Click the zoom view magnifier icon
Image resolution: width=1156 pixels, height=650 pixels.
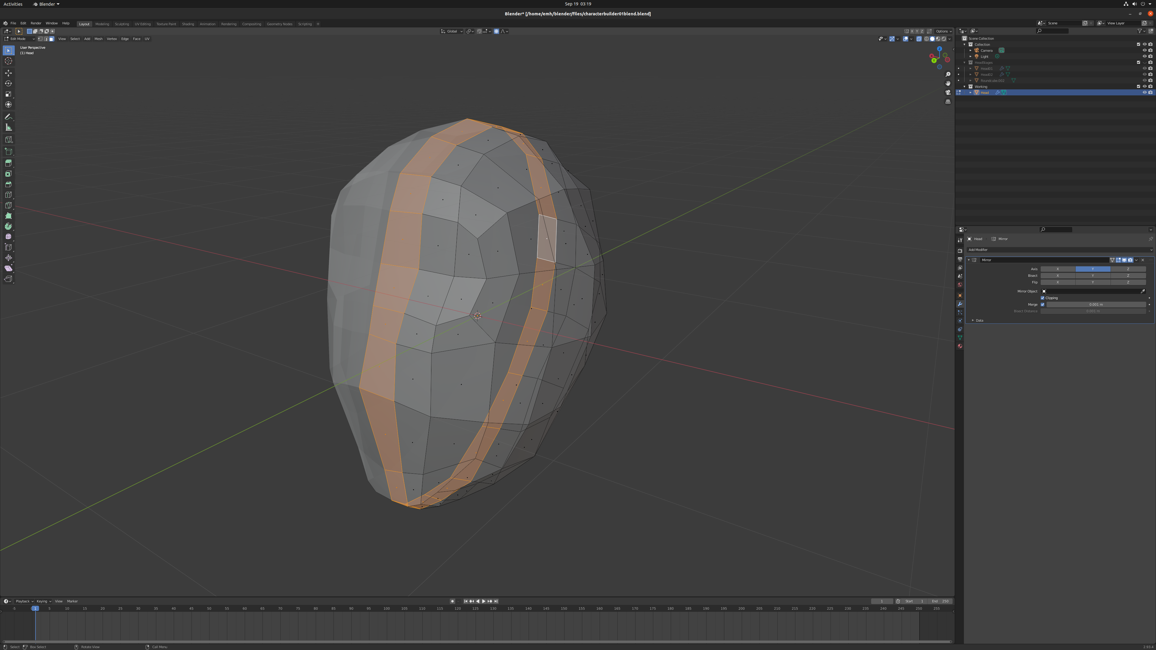coord(948,74)
